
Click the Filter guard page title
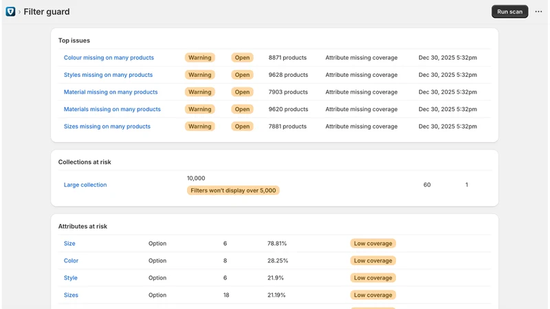pos(47,12)
